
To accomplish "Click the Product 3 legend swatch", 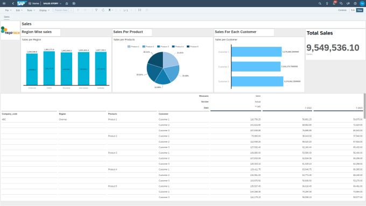I will (x=158, y=47).
